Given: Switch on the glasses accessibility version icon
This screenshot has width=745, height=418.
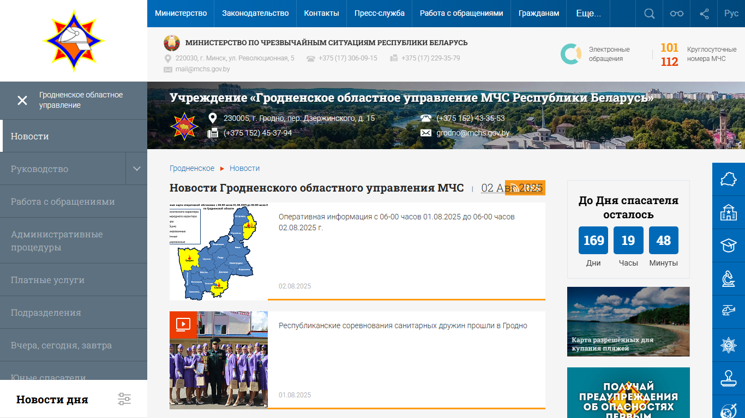Looking at the screenshot, I should coord(677,14).
